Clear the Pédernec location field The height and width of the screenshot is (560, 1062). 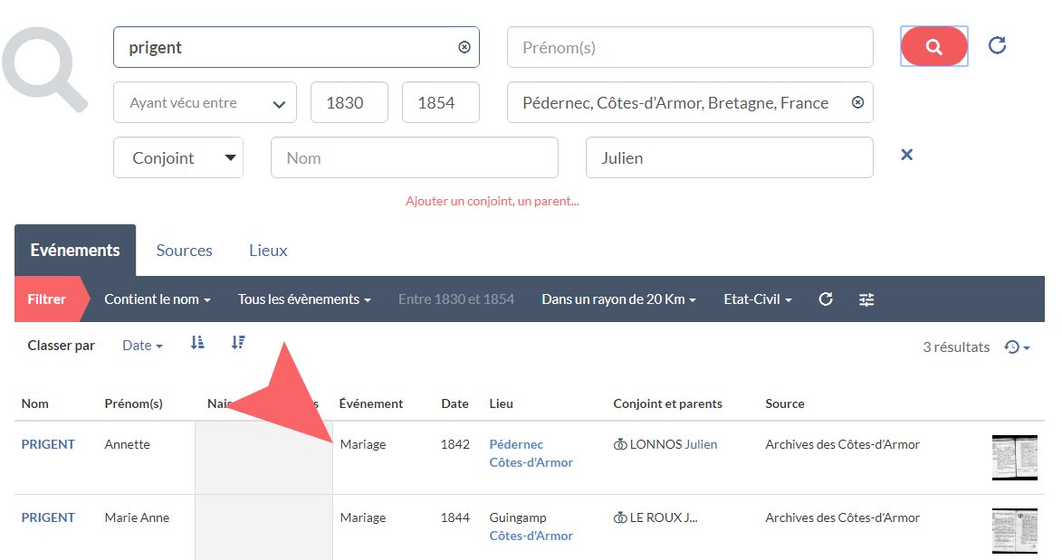(857, 102)
